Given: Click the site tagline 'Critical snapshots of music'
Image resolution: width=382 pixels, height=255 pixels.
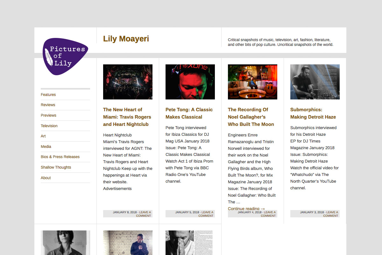Looking at the screenshot, I should [x=280, y=42].
